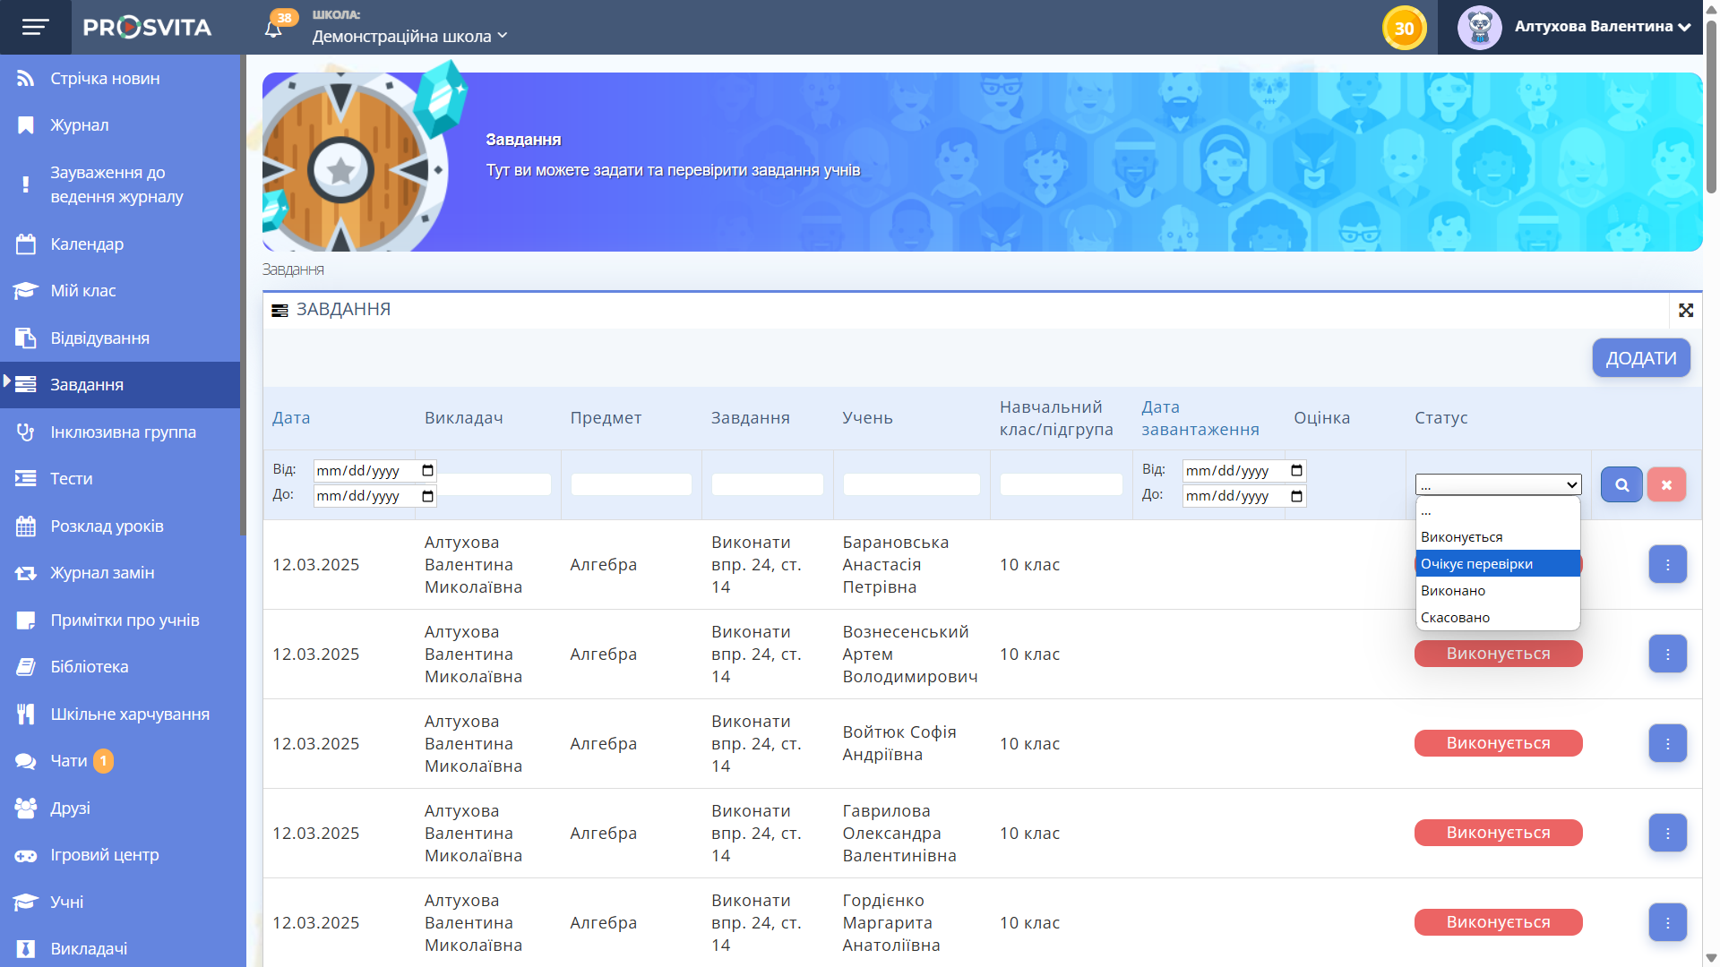Open the calendar picker in the Дата 'Від' field
This screenshot has height=967, width=1720.
pos(427,471)
